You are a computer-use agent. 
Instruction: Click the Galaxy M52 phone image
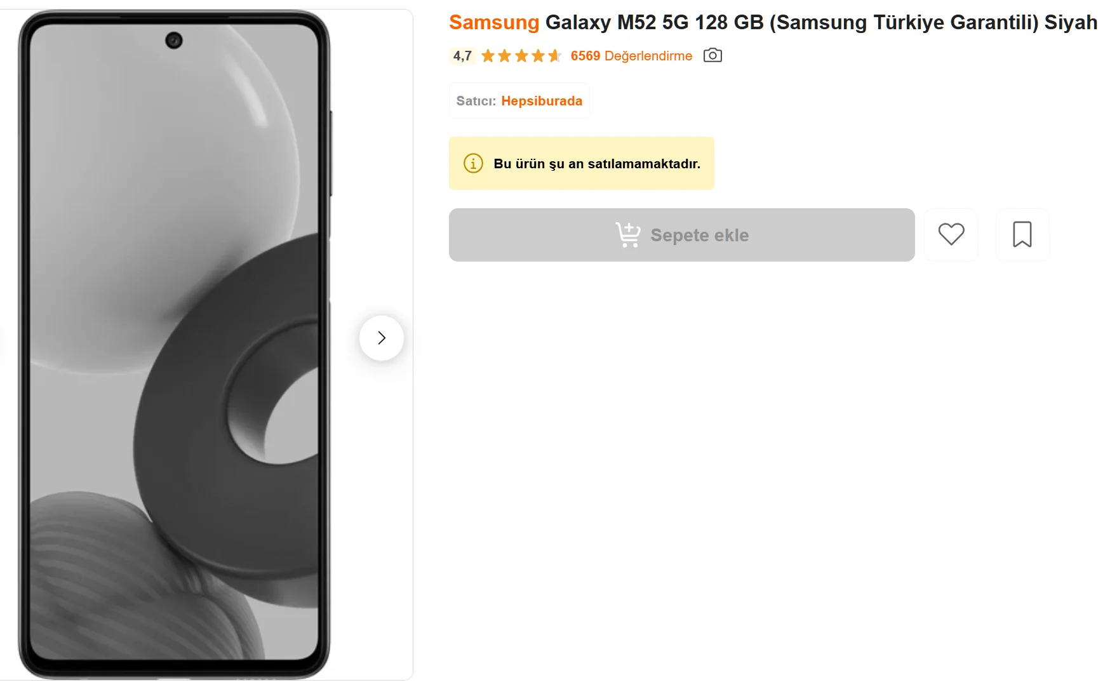(x=174, y=343)
